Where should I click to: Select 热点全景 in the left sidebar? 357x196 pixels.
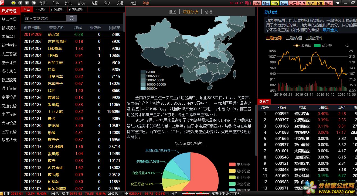(x=9, y=19)
